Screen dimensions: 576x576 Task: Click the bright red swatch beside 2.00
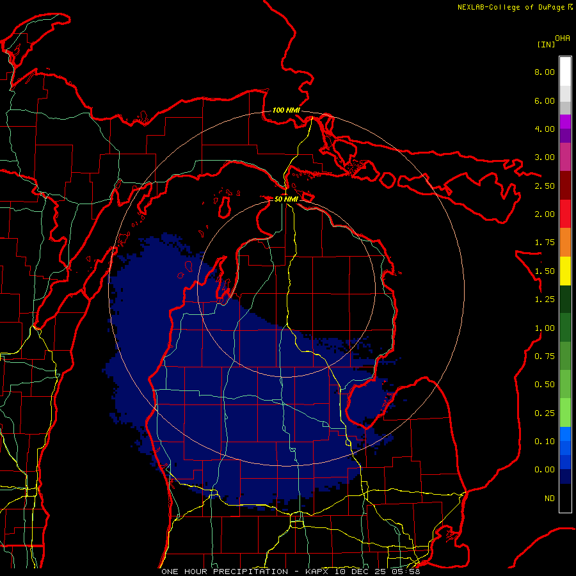565,214
